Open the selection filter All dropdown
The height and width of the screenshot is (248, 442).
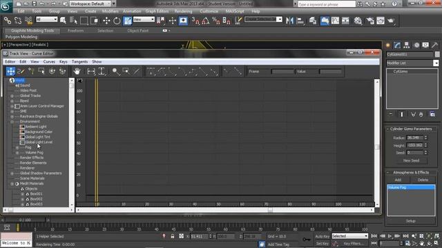pos(46,19)
